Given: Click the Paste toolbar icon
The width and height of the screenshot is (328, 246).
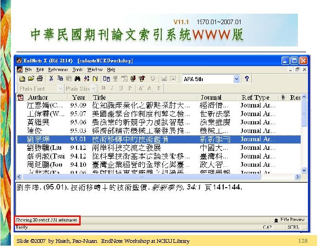Looking at the screenshot, I should point(69,79).
